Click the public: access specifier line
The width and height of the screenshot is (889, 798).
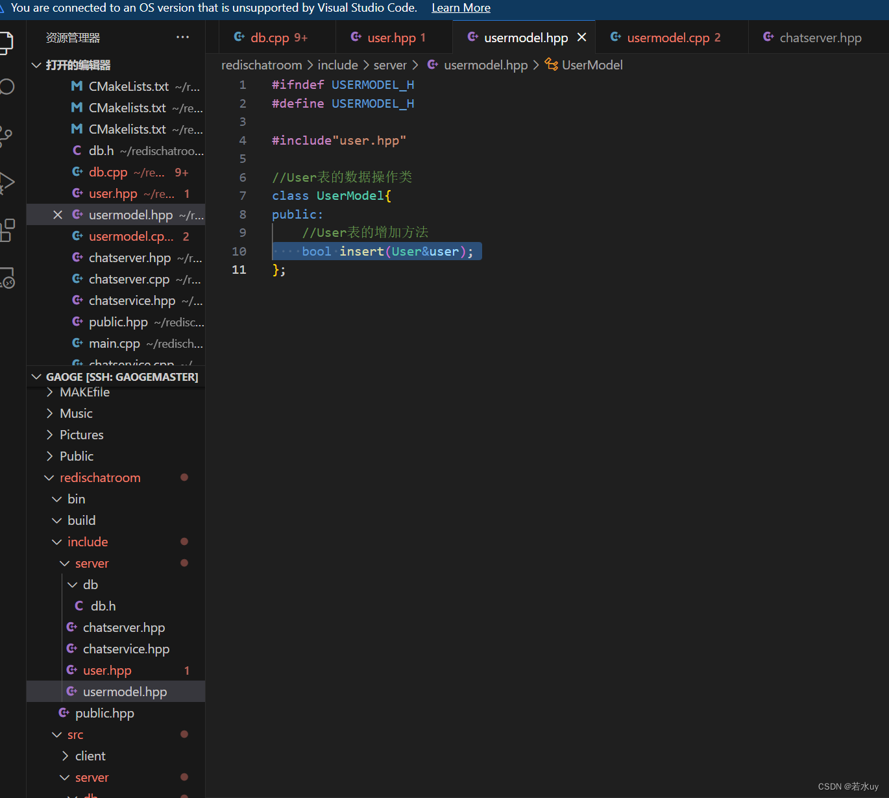[297, 214]
